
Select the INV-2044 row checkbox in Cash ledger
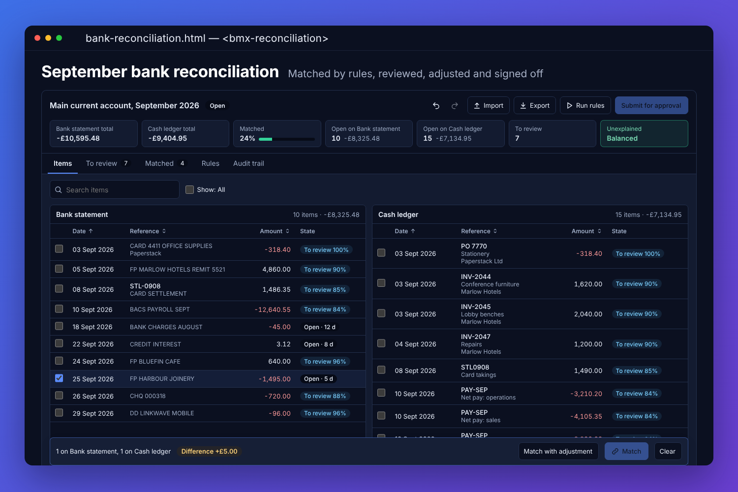[381, 283]
